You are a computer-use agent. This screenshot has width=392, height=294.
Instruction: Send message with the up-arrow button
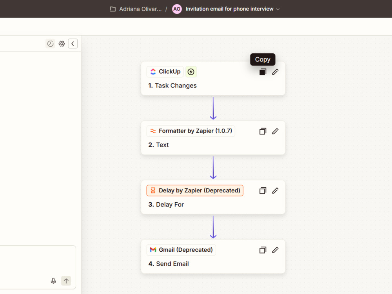(x=66, y=281)
